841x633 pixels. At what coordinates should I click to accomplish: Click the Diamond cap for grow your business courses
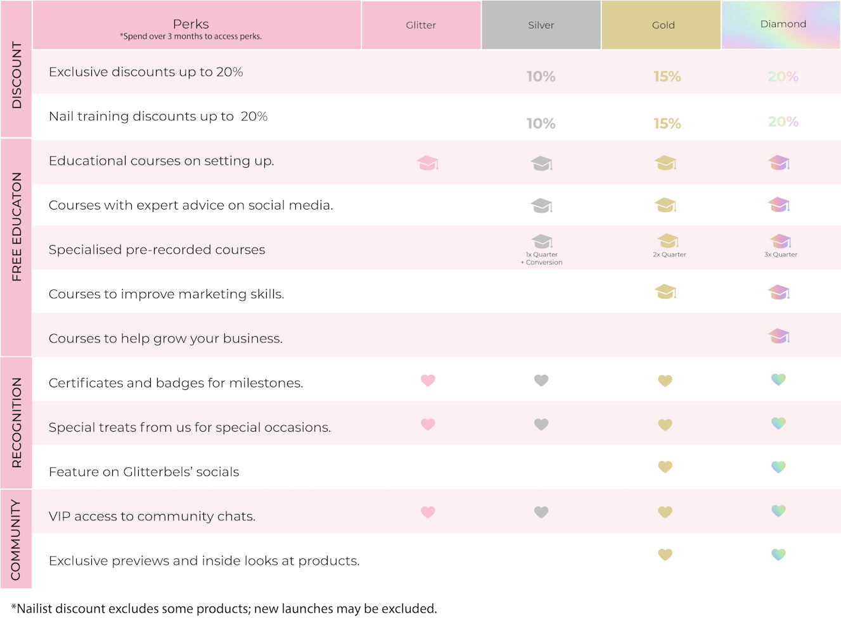(x=779, y=335)
